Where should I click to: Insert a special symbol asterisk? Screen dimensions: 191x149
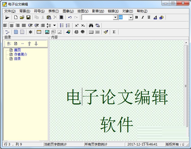point(31,32)
